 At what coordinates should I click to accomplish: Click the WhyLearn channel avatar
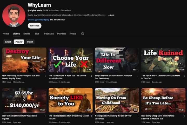14,16
